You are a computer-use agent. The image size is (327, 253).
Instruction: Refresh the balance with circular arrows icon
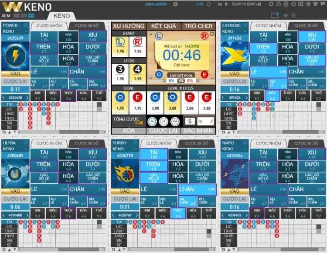209,4
